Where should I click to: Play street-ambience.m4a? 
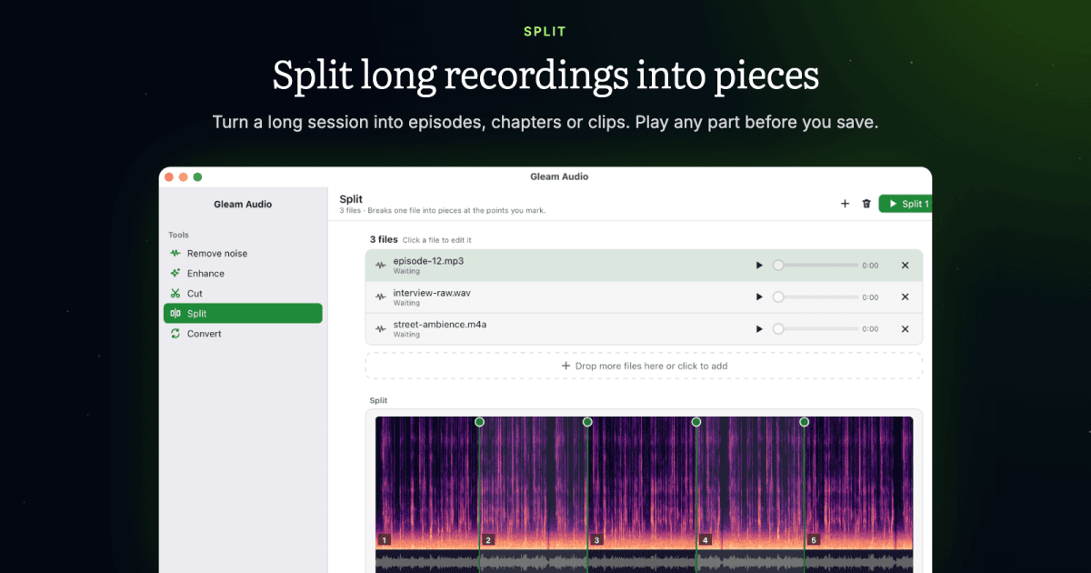759,329
